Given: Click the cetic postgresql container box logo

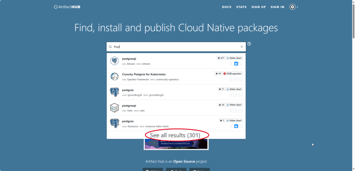Looking at the screenshot, I should coord(114,108).
